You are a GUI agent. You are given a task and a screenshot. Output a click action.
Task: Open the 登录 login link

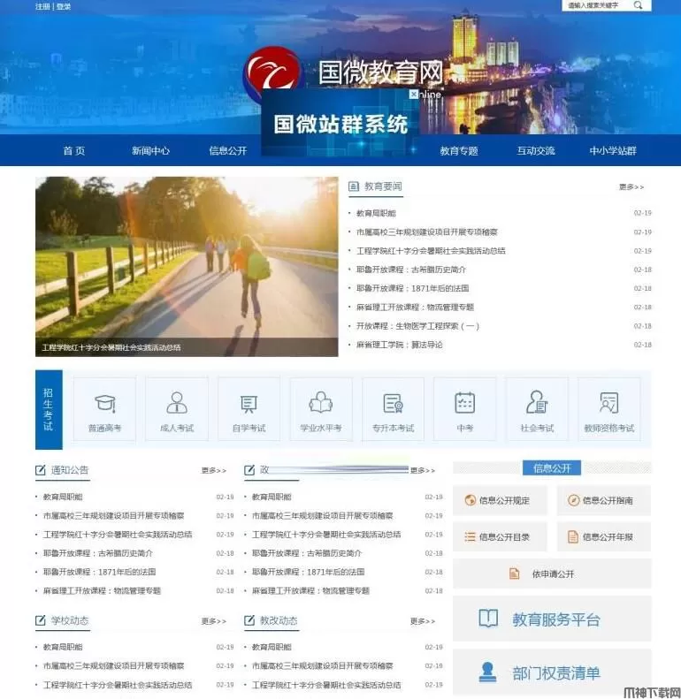pyautogui.click(x=64, y=7)
